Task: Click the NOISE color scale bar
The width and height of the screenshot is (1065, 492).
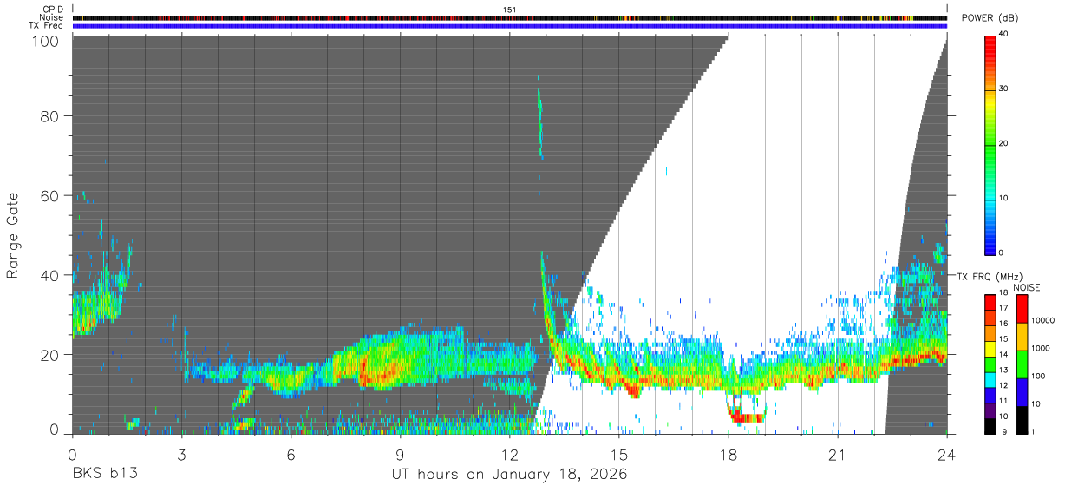Action: [x=1023, y=364]
